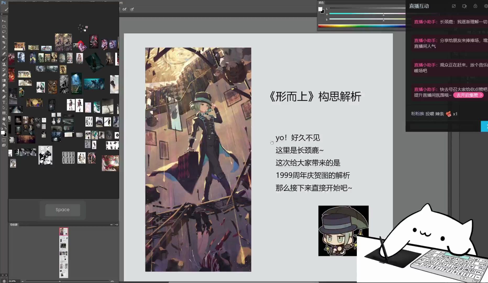The height and width of the screenshot is (283, 488).
Task: Select the Healing Brush tool
Action: (x=4, y=54)
